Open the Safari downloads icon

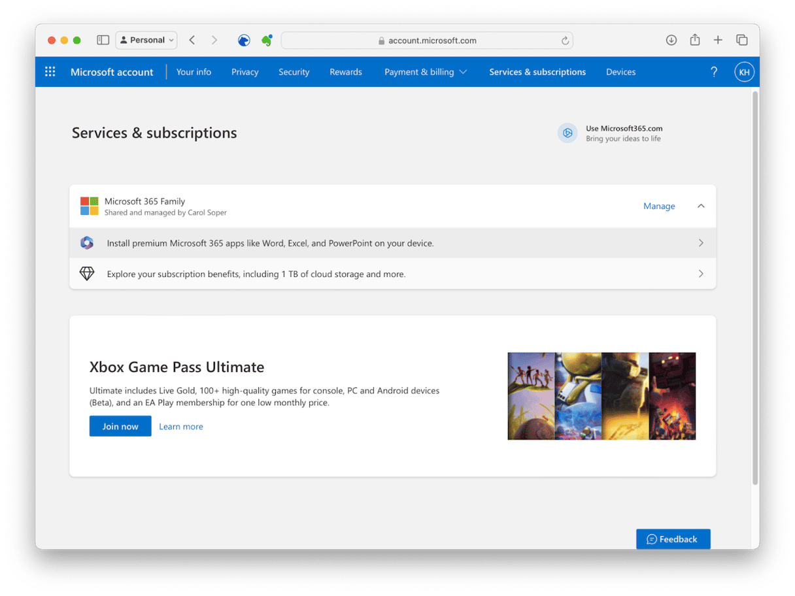coord(671,40)
